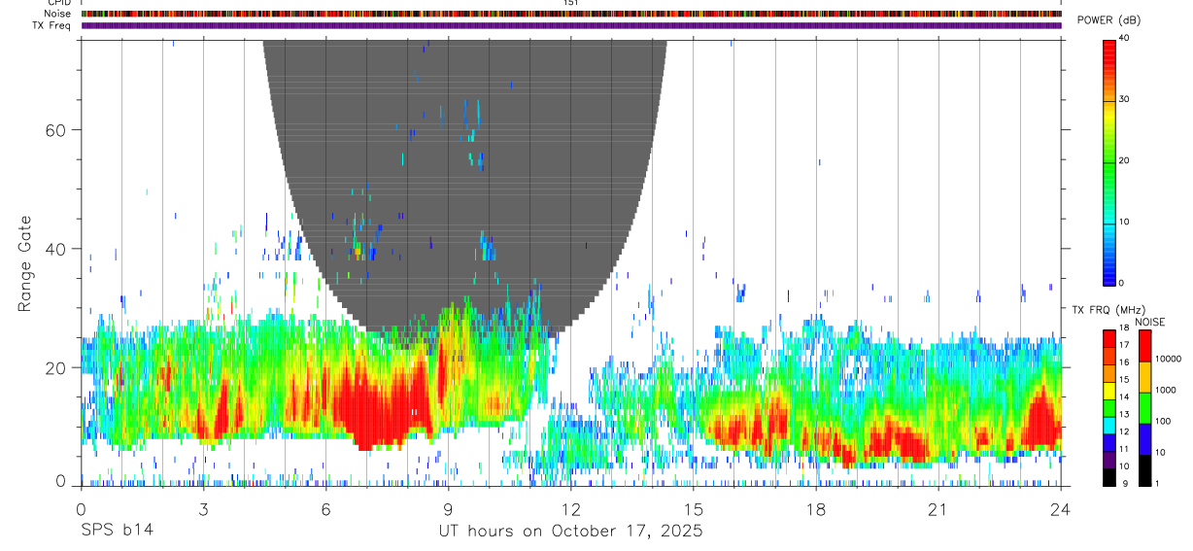Image resolution: width=1193 pixels, height=551 pixels.
Task: Click the purple TX Freq strip above plot
Action: (x=571, y=25)
